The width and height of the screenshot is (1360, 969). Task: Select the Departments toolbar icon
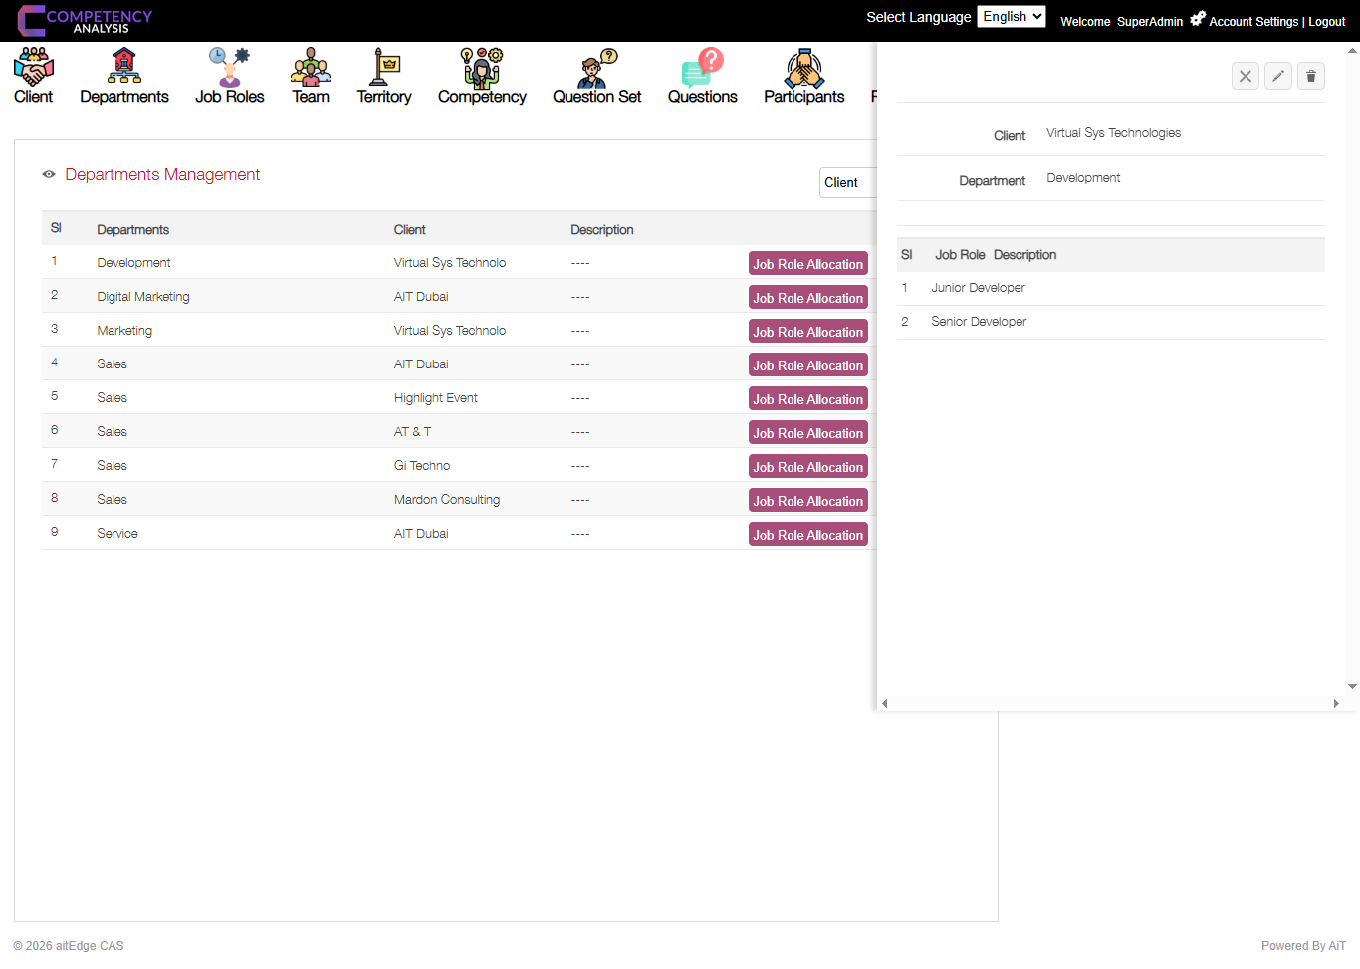coord(123,68)
